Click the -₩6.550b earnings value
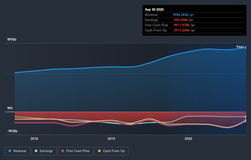Viewport: 251px width, 160px height. [180, 20]
